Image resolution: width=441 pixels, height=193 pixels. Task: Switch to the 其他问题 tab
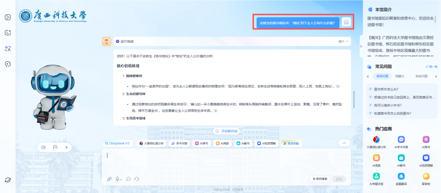421,76
